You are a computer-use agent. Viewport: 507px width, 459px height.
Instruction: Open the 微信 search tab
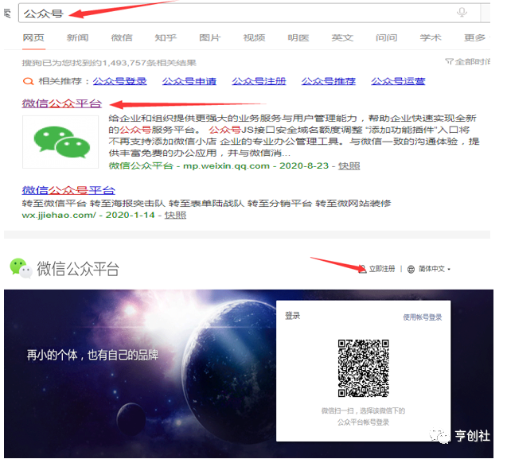point(122,38)
